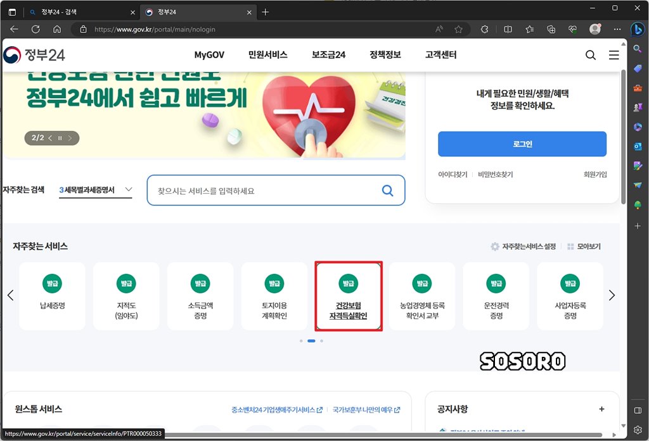Open 중소벤처24 기업생애주기서비스 link

tap(276, 409)
